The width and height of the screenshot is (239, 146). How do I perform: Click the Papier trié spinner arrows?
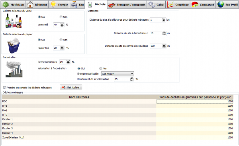(x=62, y=48)
